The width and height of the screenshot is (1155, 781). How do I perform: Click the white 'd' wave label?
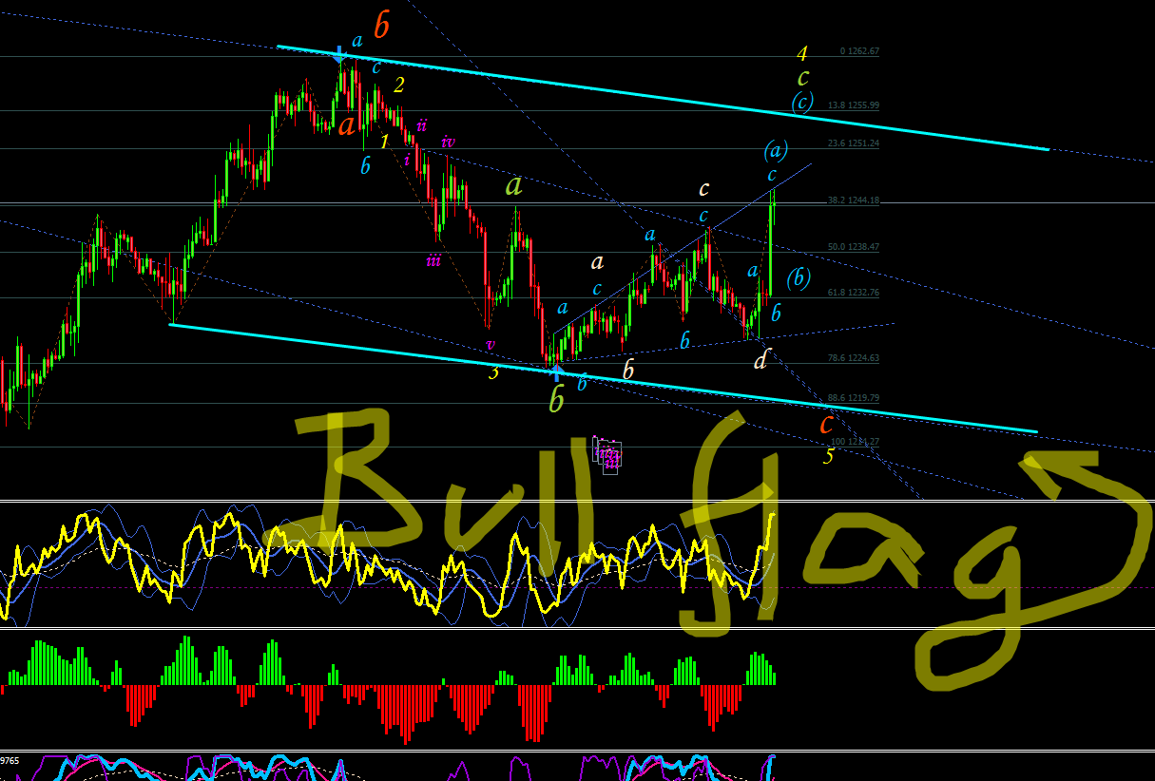click(760, 359)
